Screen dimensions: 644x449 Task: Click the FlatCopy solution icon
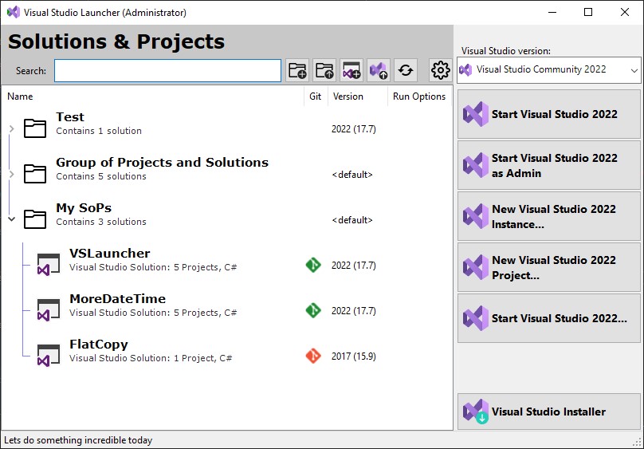click(49, 356)
